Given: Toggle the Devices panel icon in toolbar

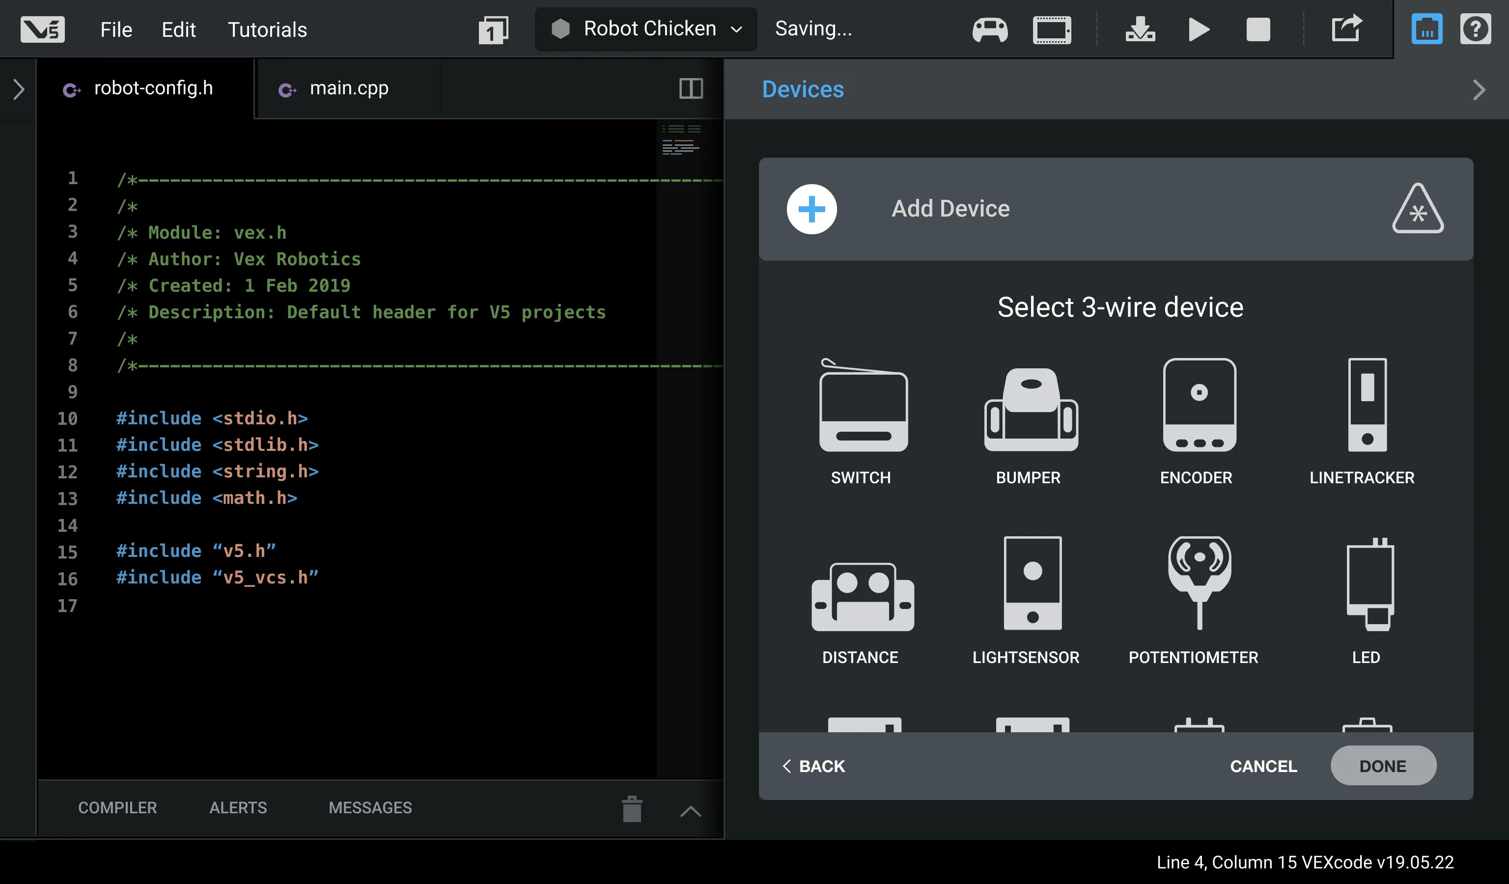Looking at the screenshot, I should (1426, 29).
